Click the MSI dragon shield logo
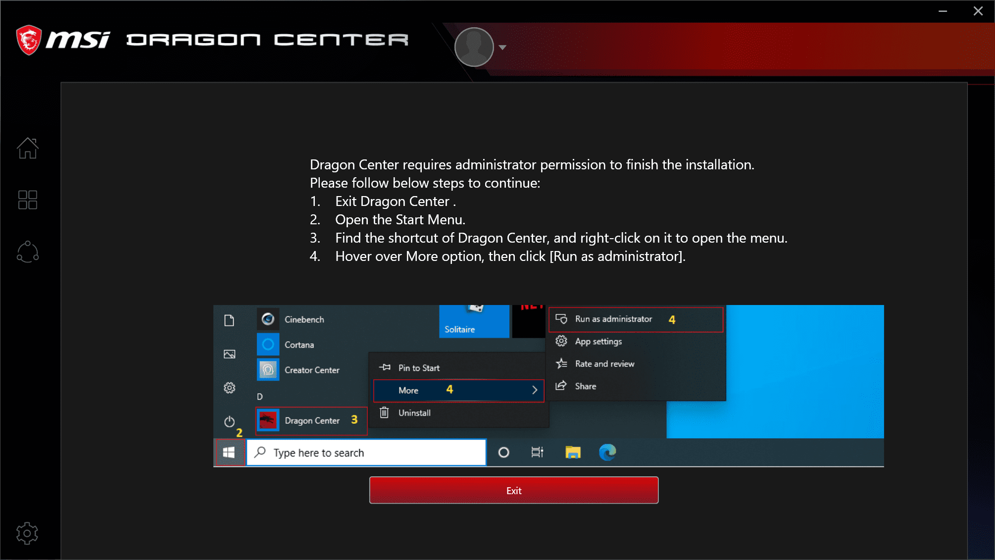 coord(29,40)
